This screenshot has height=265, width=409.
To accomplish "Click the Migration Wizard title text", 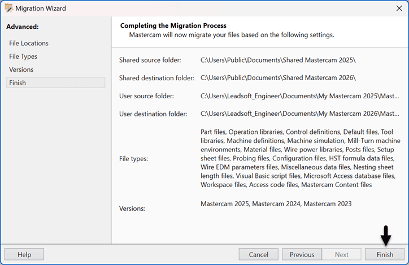I will click(41, 8).
